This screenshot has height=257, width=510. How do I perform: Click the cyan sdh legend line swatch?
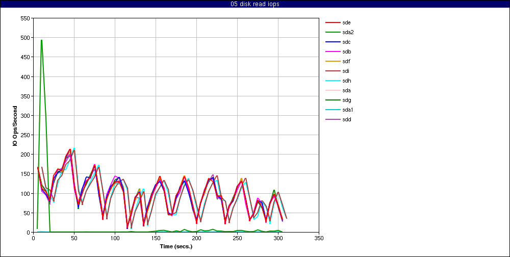[x=332, y=81]
